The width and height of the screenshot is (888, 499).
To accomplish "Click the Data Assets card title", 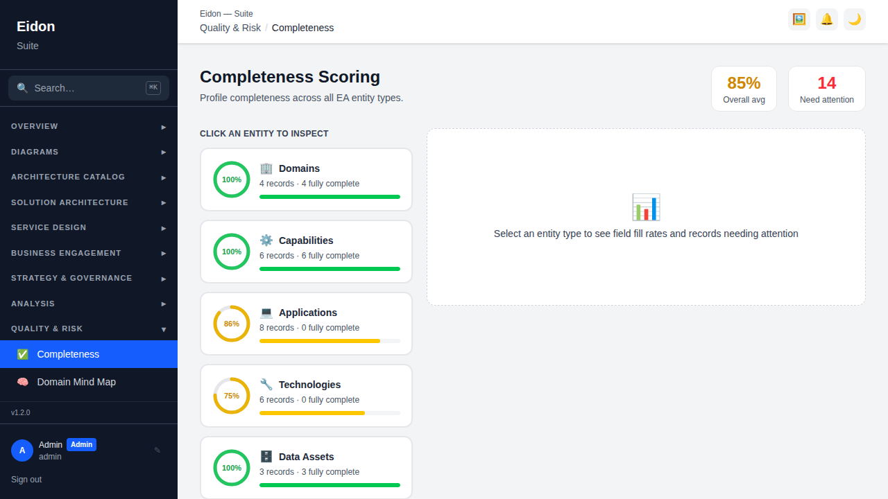I will [307, 457].
